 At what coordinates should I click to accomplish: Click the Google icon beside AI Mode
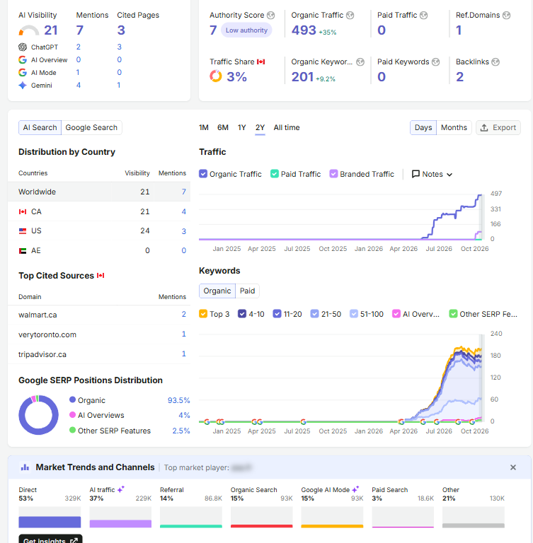[23, 73]
